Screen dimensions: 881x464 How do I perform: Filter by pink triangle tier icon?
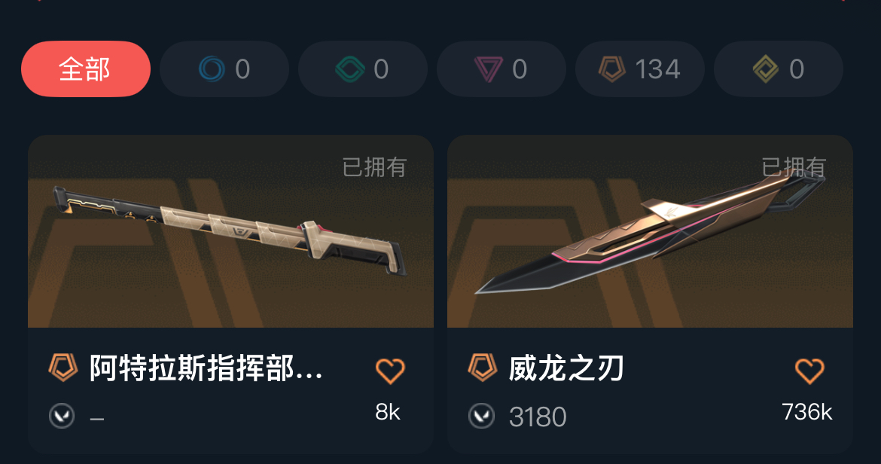point(501,69)
